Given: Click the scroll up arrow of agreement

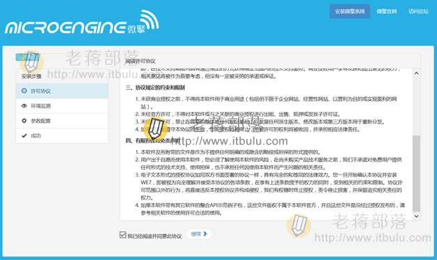Looking at the screenshot, I should 416,73.
